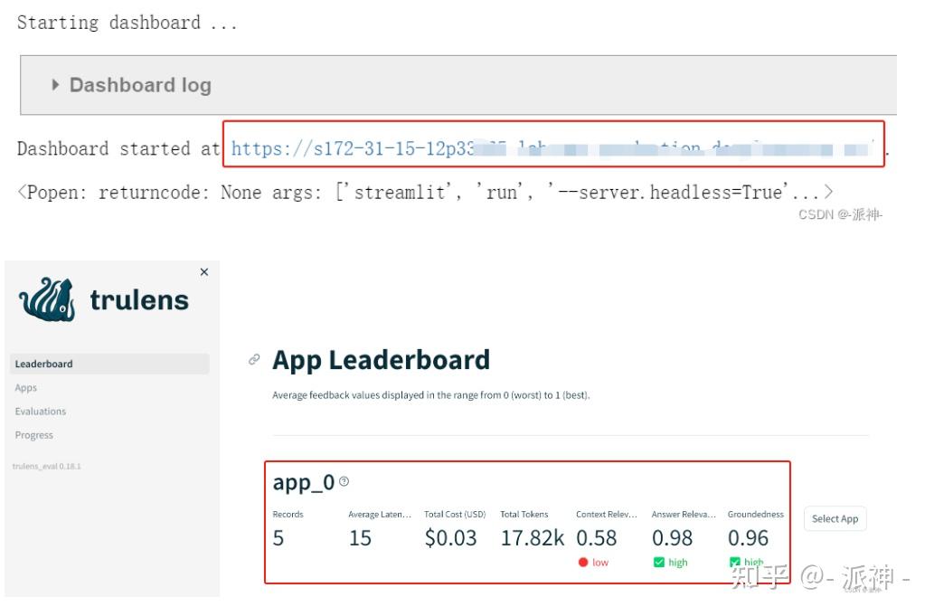This screenshot has height=616, width=934.
Task: Click the App Leaderboard heading
Action: click(381, 360)
